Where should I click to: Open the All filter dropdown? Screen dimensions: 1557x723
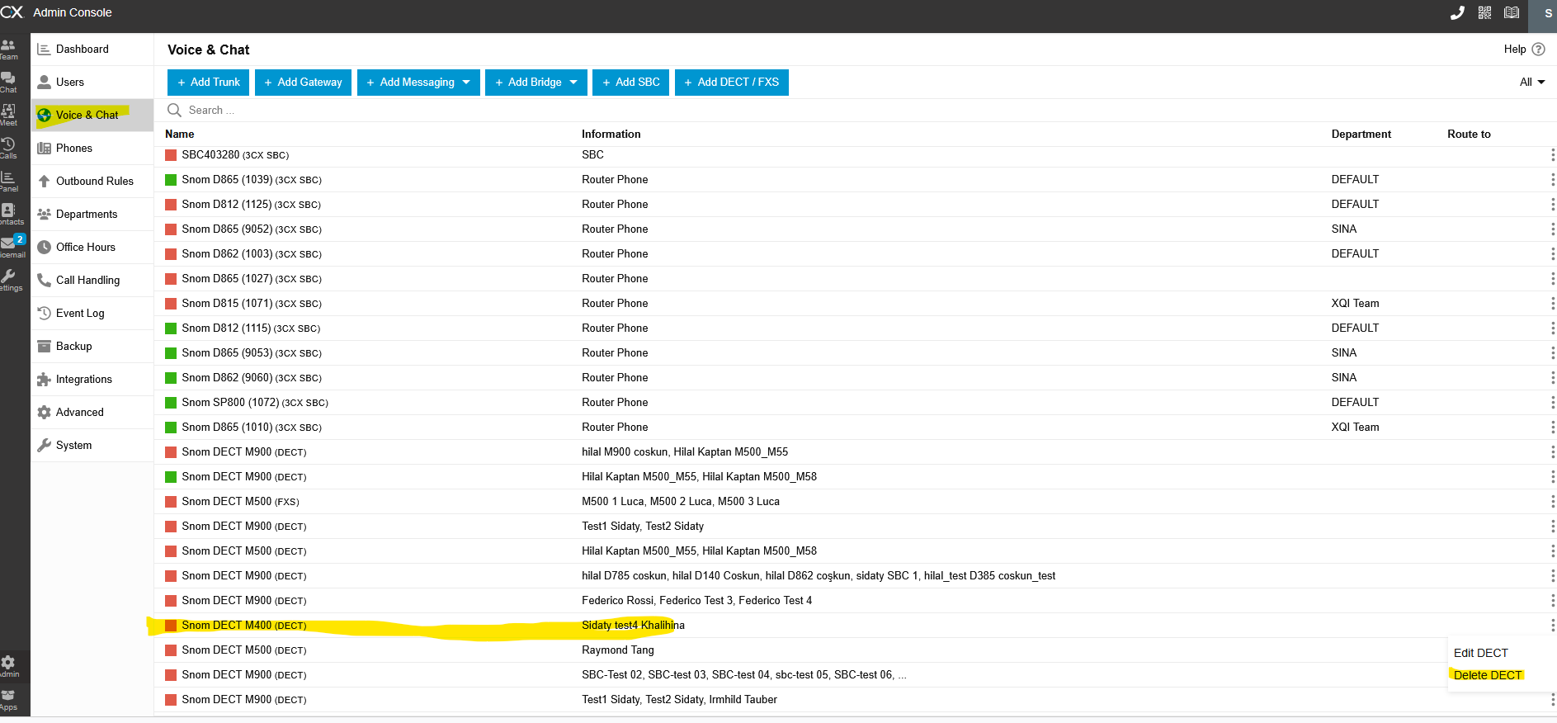coord(1532,83)
